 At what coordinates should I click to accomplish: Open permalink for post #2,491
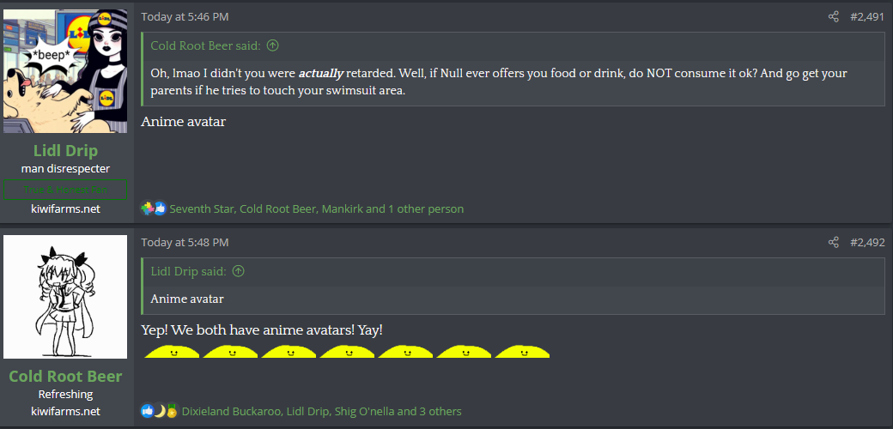pos(866,16)
